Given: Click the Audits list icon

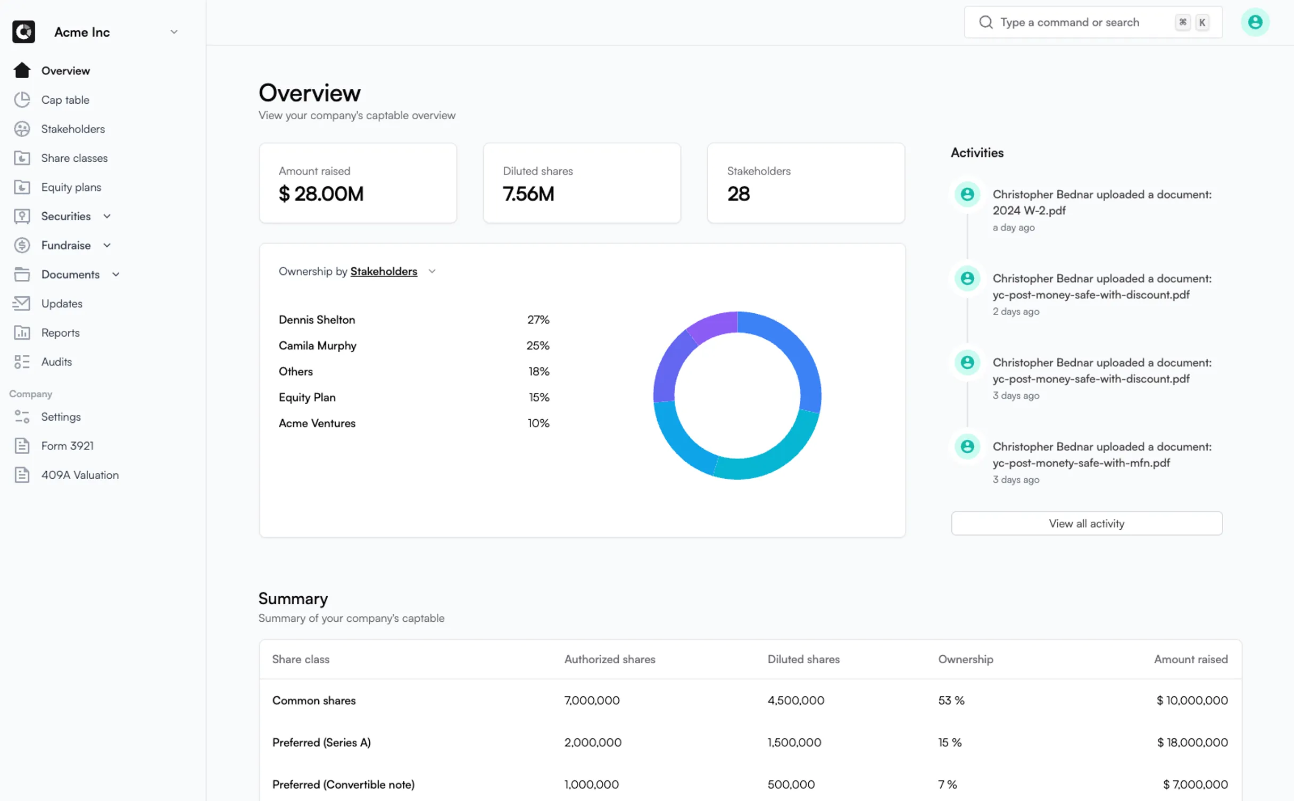Looking at the screenshot, I should [22, 362].
